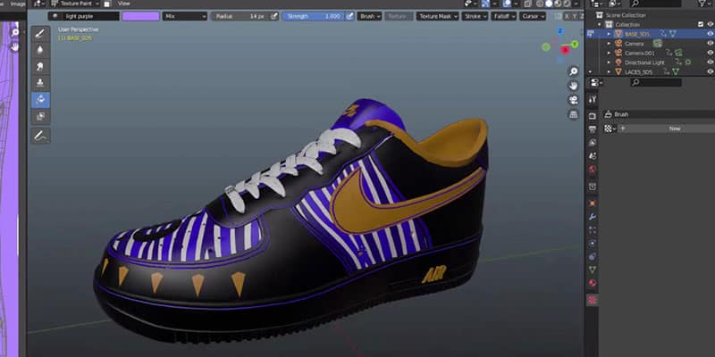This screenshot has width=715, height=357.
Task: Hide the LACES_SDS object
Action: [710, 71]
